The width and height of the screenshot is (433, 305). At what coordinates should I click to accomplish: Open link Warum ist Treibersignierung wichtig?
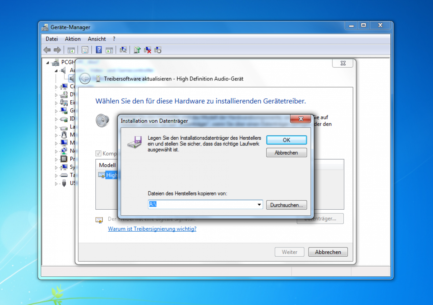click(152, 229)
